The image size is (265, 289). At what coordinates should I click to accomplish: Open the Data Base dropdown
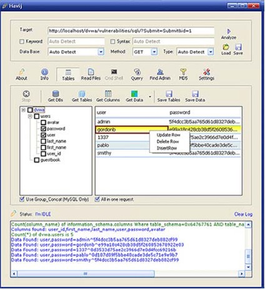click(x=101, y=52)
